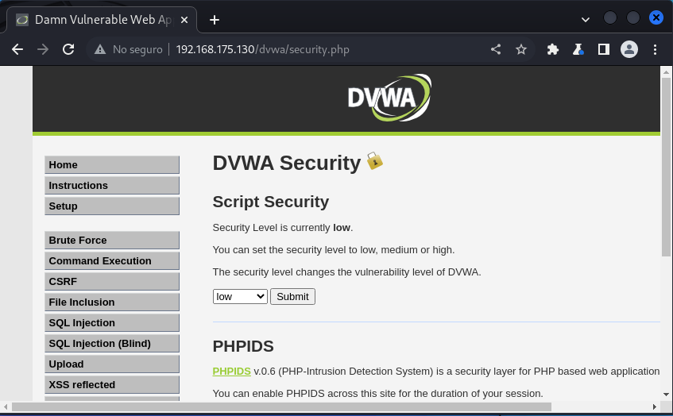Image resolution: width=673 pixels, height=416 pixels.
Task: Click the PHPIDS section heading
Action: click(243, 346)
